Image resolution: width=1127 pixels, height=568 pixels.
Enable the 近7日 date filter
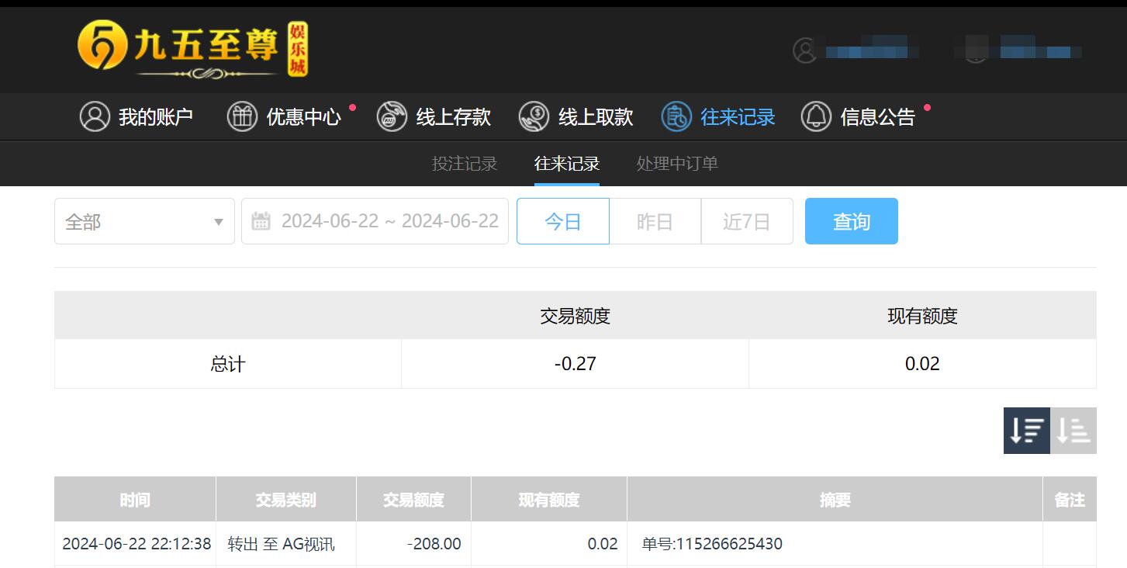(747, 221)
